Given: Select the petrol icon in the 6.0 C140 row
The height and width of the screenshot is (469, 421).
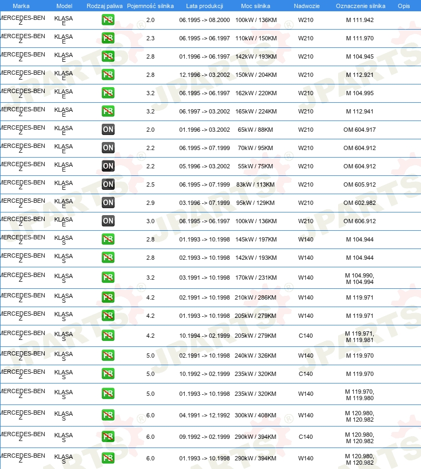Looking at the screenshot, I should 108,437.
